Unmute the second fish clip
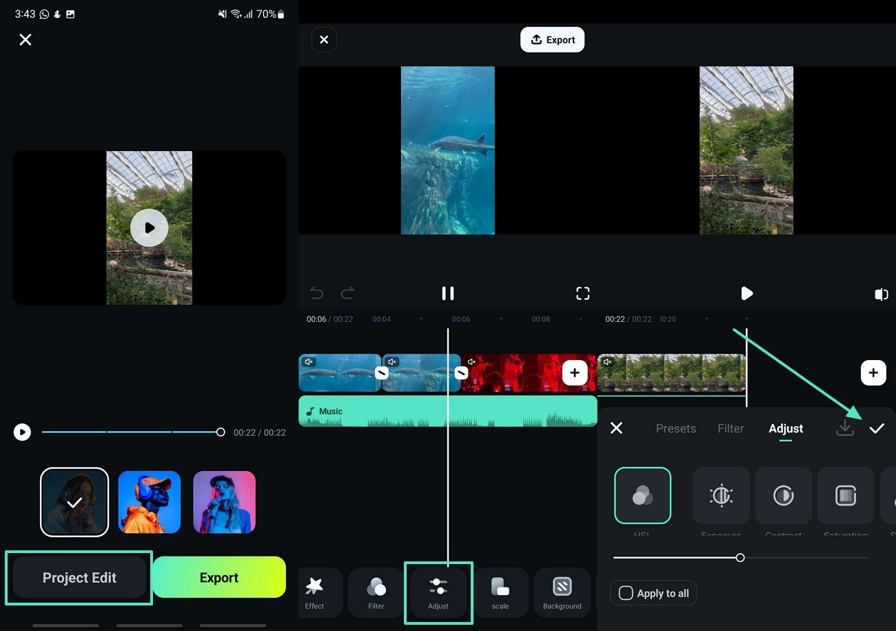 (391, 361)
